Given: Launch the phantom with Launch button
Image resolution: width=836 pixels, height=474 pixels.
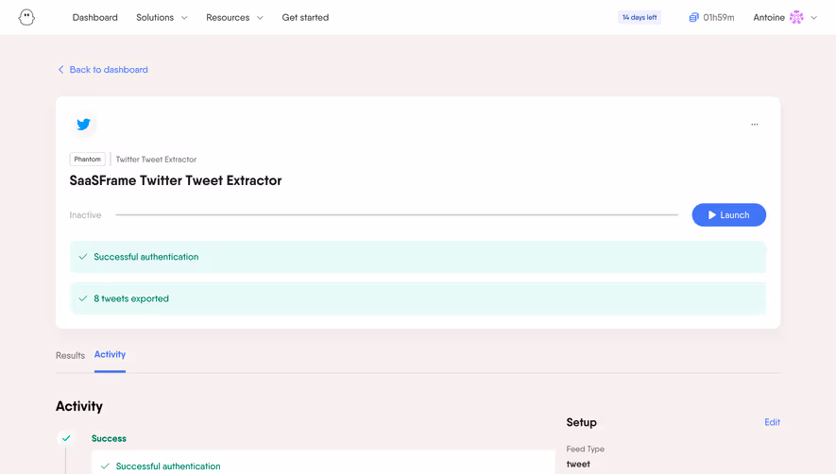Looking at the screenshot, I should point(729,215).
